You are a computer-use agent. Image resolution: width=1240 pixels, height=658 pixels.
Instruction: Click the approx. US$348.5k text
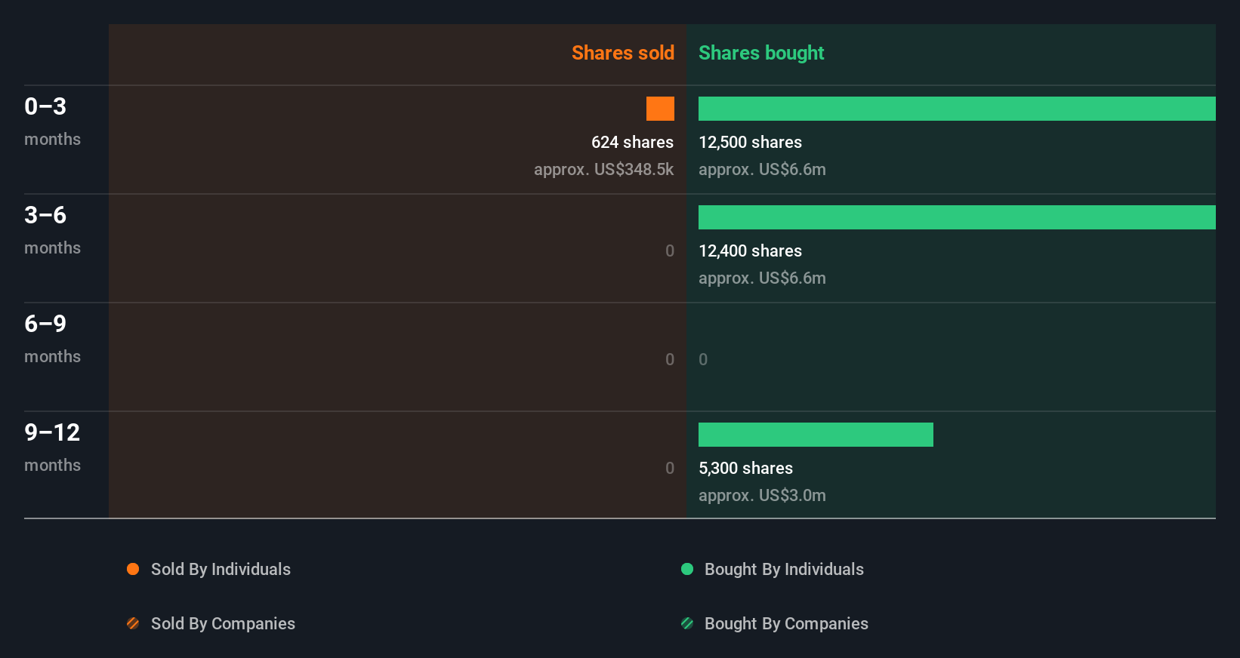click(603, 169)
